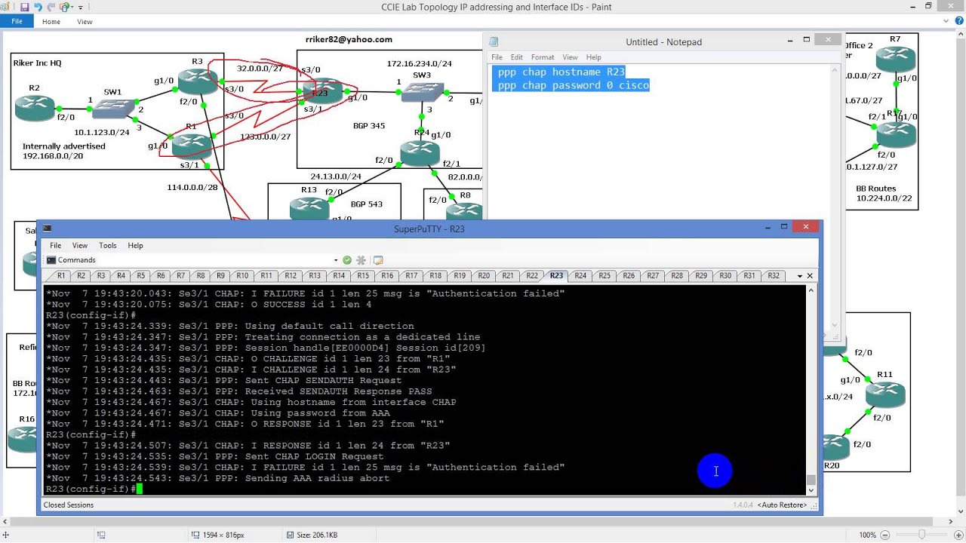Close the active session tab with the X
The image size is (966, 543).
(x=811, y=276)
